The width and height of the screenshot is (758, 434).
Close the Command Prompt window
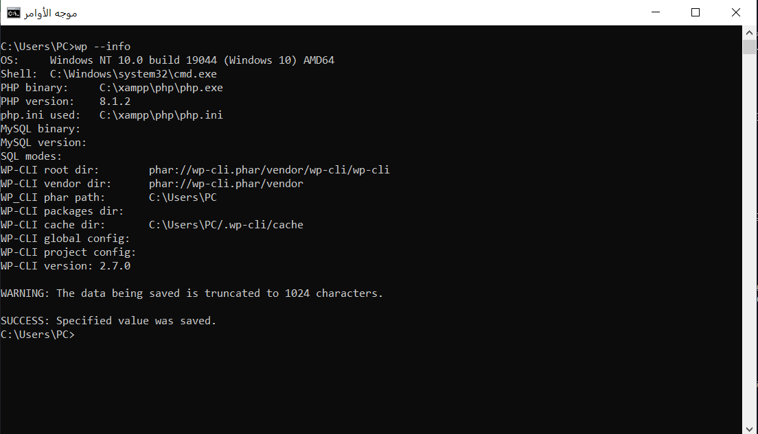[x=736, y=12]
